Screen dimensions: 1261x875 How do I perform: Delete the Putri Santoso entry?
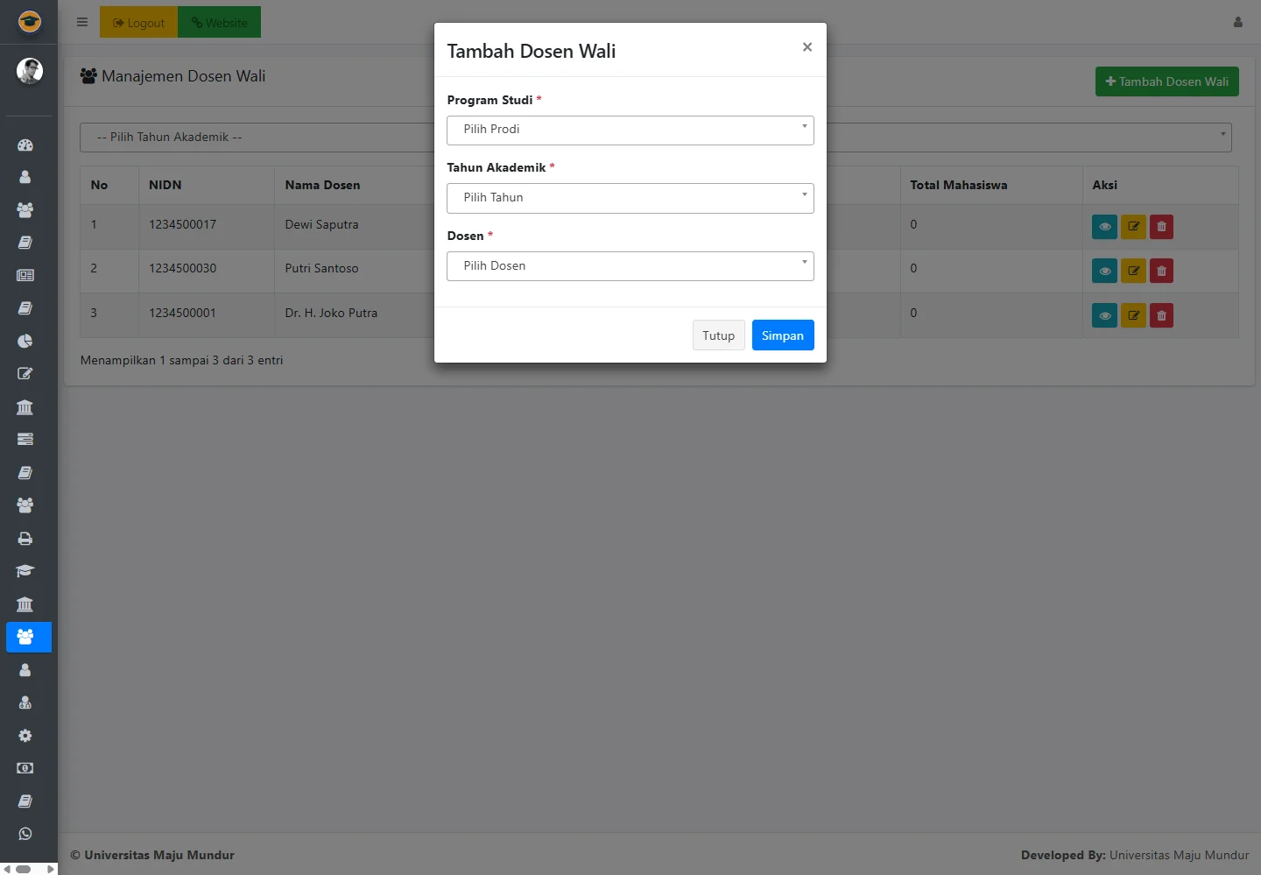coord(1161,271)
